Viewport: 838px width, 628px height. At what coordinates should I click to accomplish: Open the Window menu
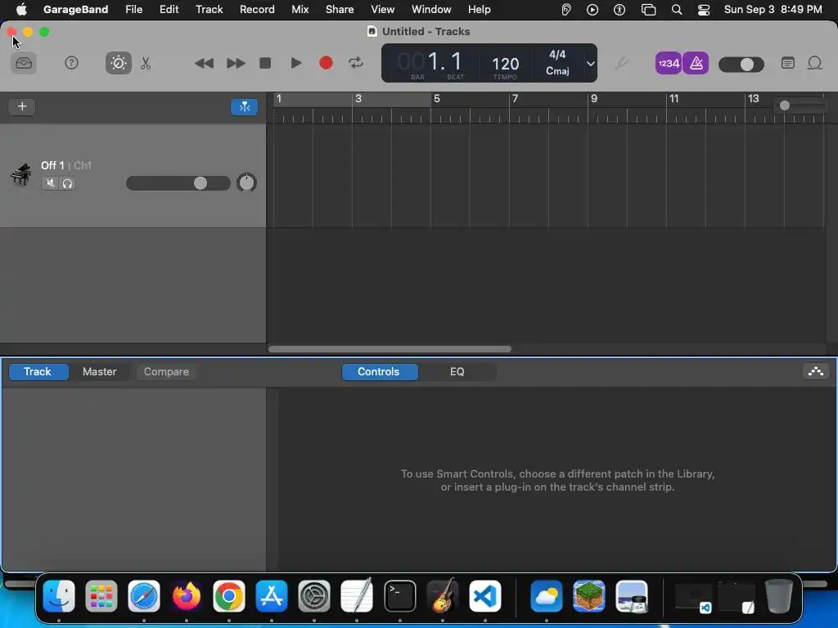pos(431,10)
